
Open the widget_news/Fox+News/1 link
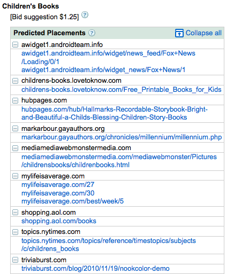[x=103, y=70]
